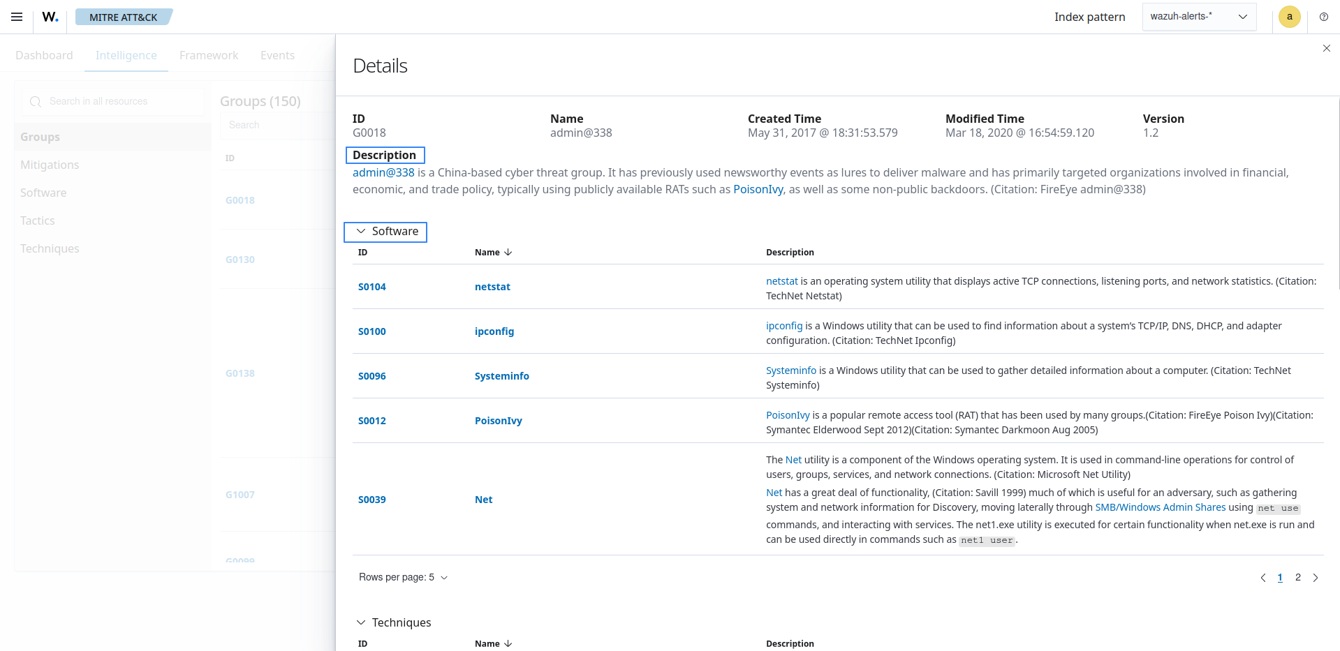Image resolution: width=1340 pixels, height=651 pixels.
Task: Close the Details flyout panel
Action: pos(1326,48)
